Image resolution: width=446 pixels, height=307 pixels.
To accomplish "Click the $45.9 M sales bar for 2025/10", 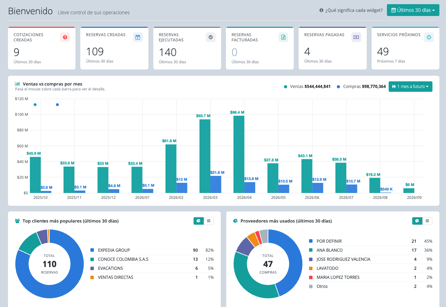I will coord(35,175).
